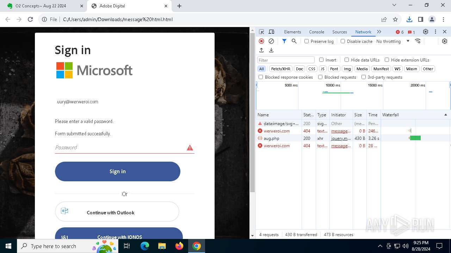Open a new browser tab
451x253 pixels.
pos(179,6)
